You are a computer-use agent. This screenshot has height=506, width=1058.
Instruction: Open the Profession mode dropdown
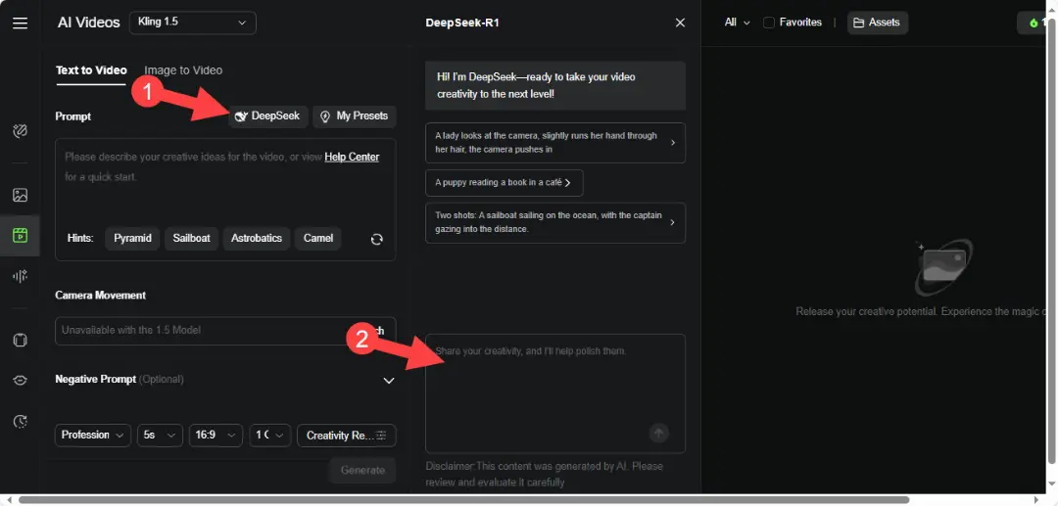(93, 436)
